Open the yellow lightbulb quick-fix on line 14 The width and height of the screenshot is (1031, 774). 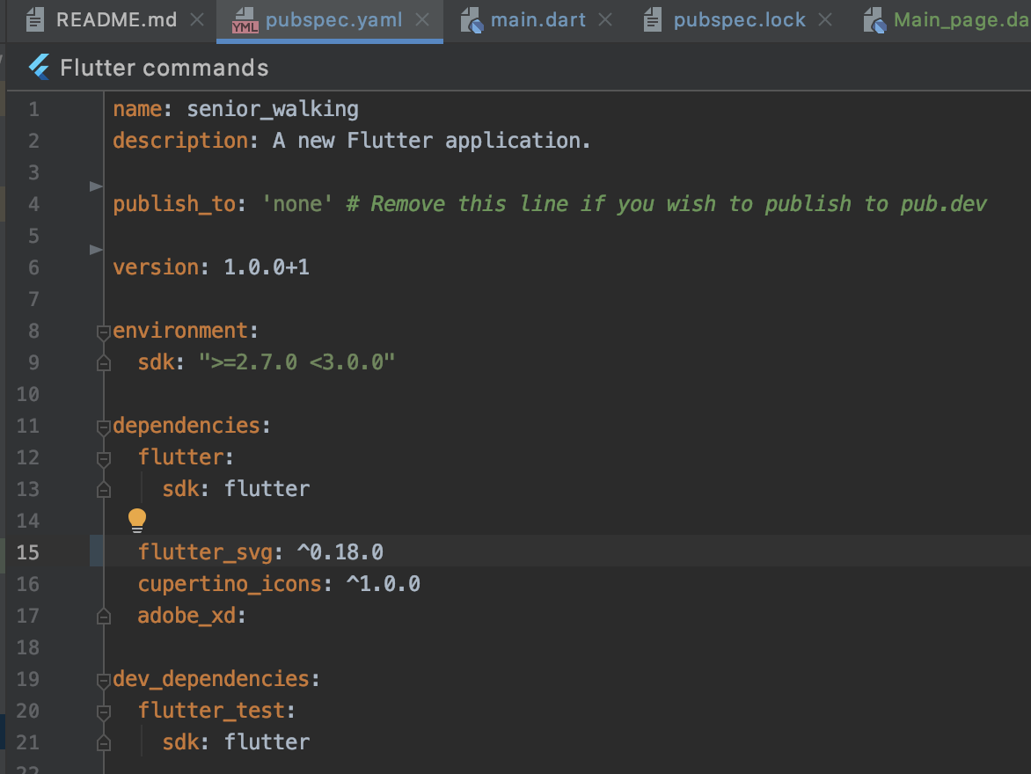click(136, 520)
